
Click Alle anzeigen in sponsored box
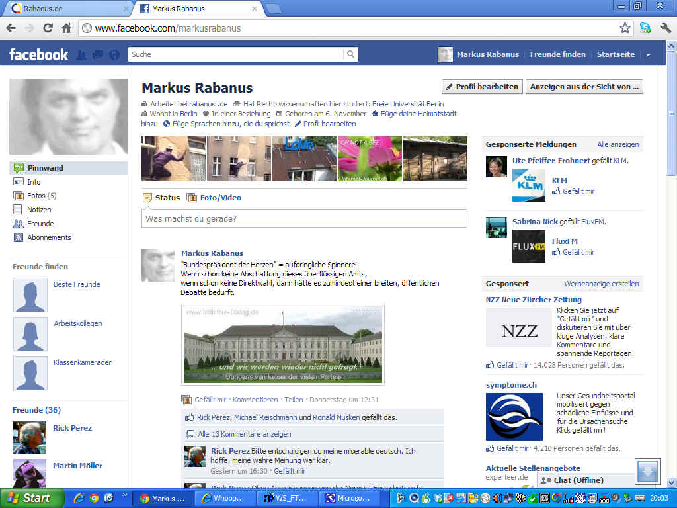pyautogui.click(x=618, y=144)
